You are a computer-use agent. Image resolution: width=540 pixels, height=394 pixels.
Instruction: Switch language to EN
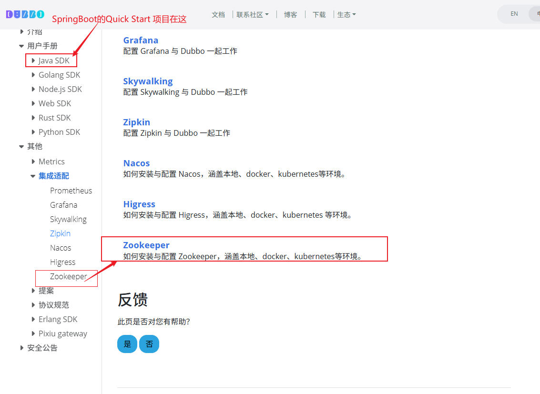(514, 14)
